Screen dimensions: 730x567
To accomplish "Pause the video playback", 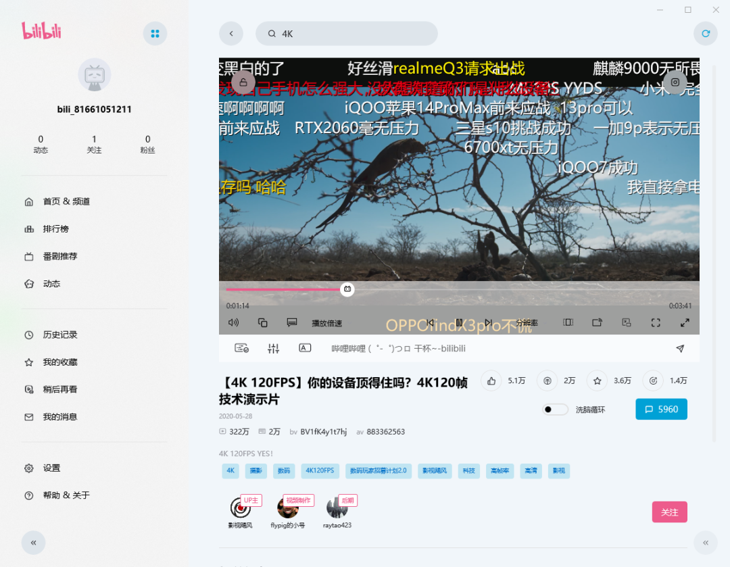I will (x=459, y=322).
